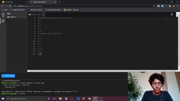Viewport: 180px width, 101px height.
Task: Click the Comparision Operators comment line
Action: tap(50, 33)
